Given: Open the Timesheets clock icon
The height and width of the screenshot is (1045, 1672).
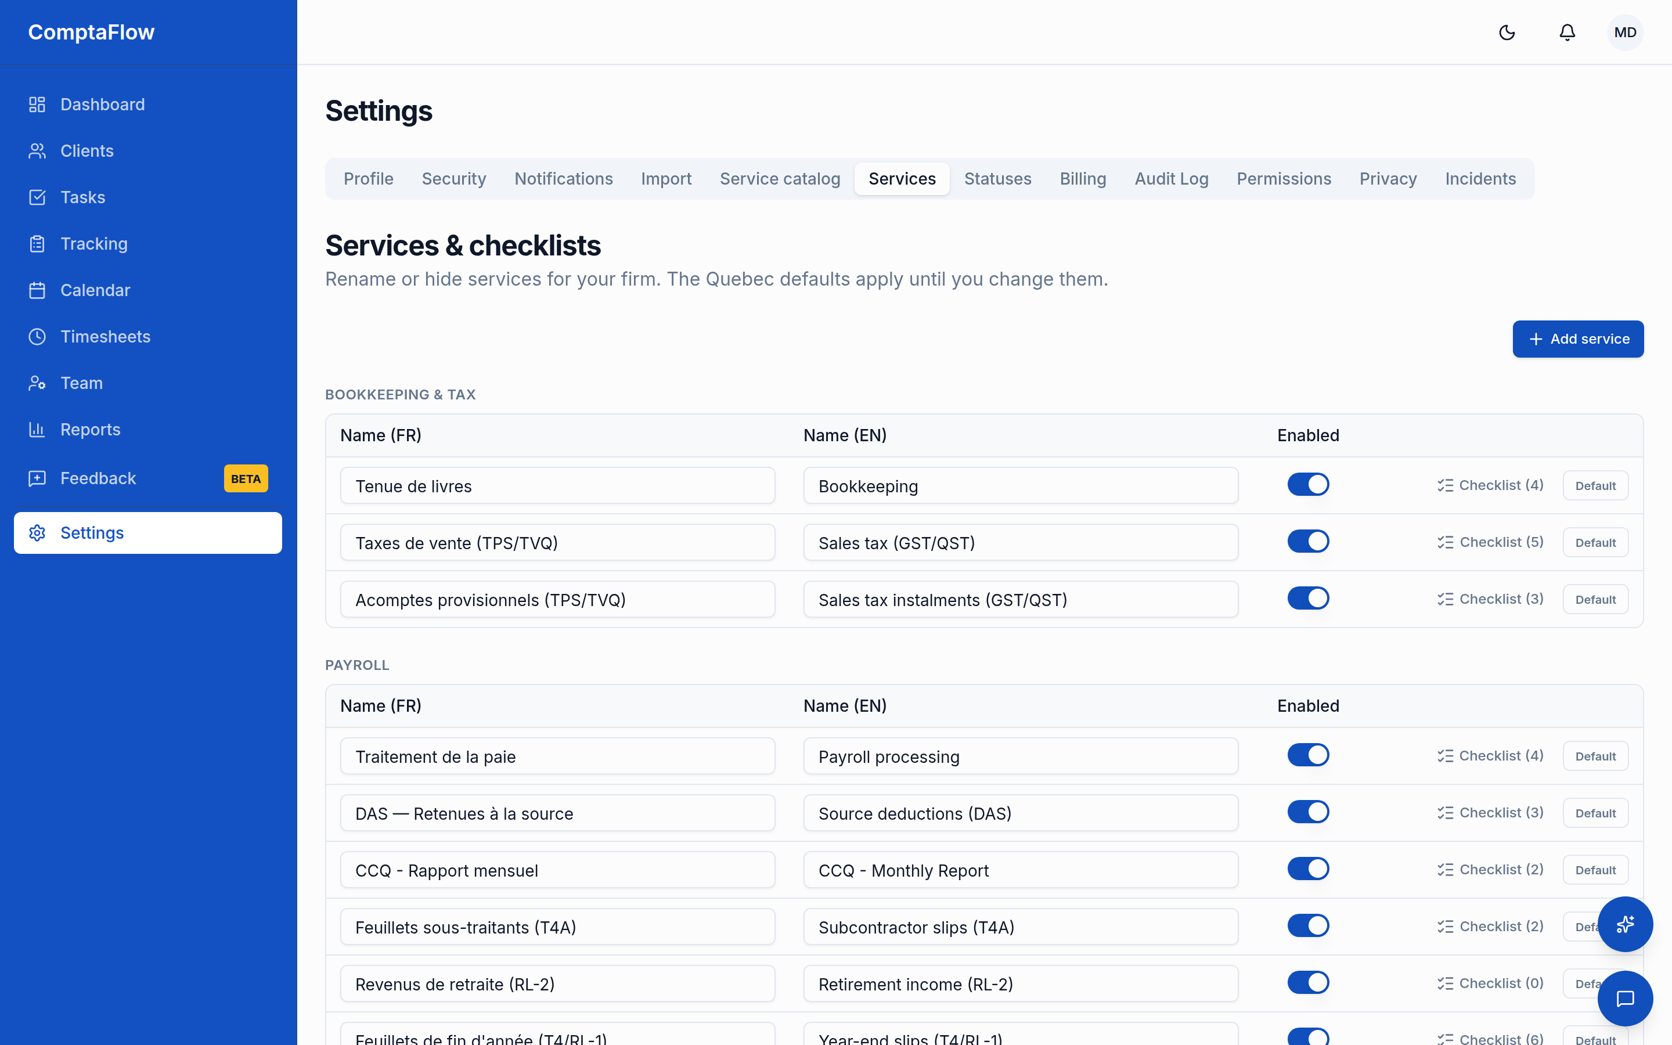Looking at the screenshot, I should [37, 337].
